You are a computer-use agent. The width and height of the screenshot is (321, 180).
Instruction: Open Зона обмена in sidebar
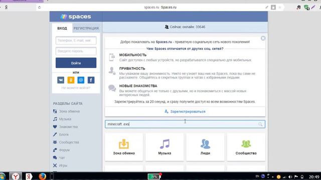69,111
